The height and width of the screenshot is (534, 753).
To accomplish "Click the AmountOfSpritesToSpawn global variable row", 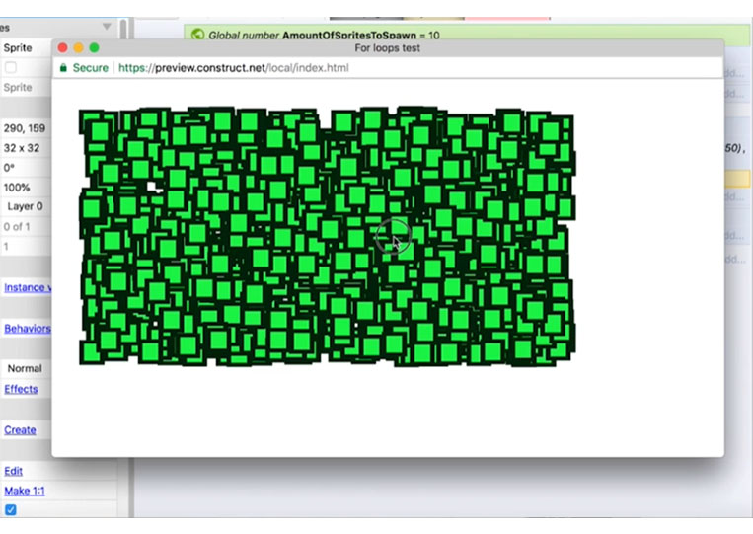I will click(x=468, y=36).
